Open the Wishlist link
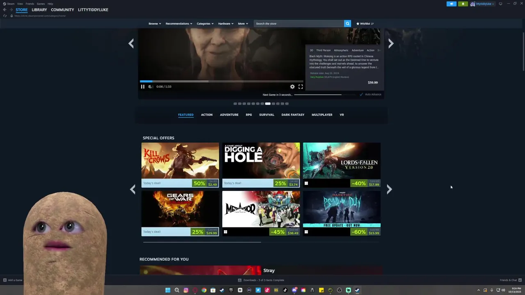This screenshot has height=295, width=525. click(x=365, y=23)
